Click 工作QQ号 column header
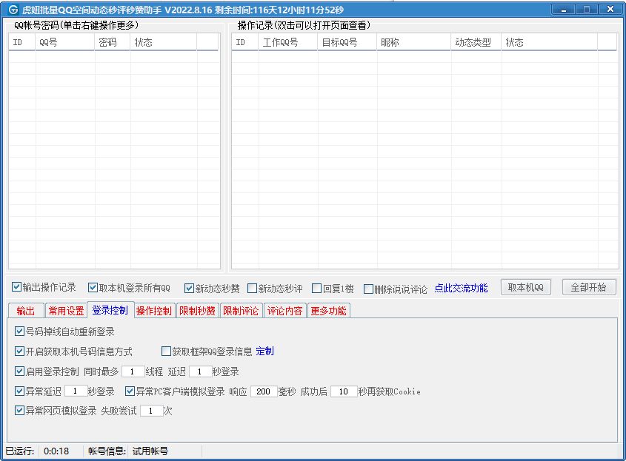 point(288,42)
